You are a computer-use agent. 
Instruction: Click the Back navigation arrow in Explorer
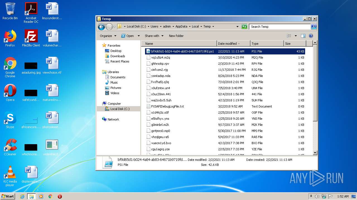tap(101, 27)
